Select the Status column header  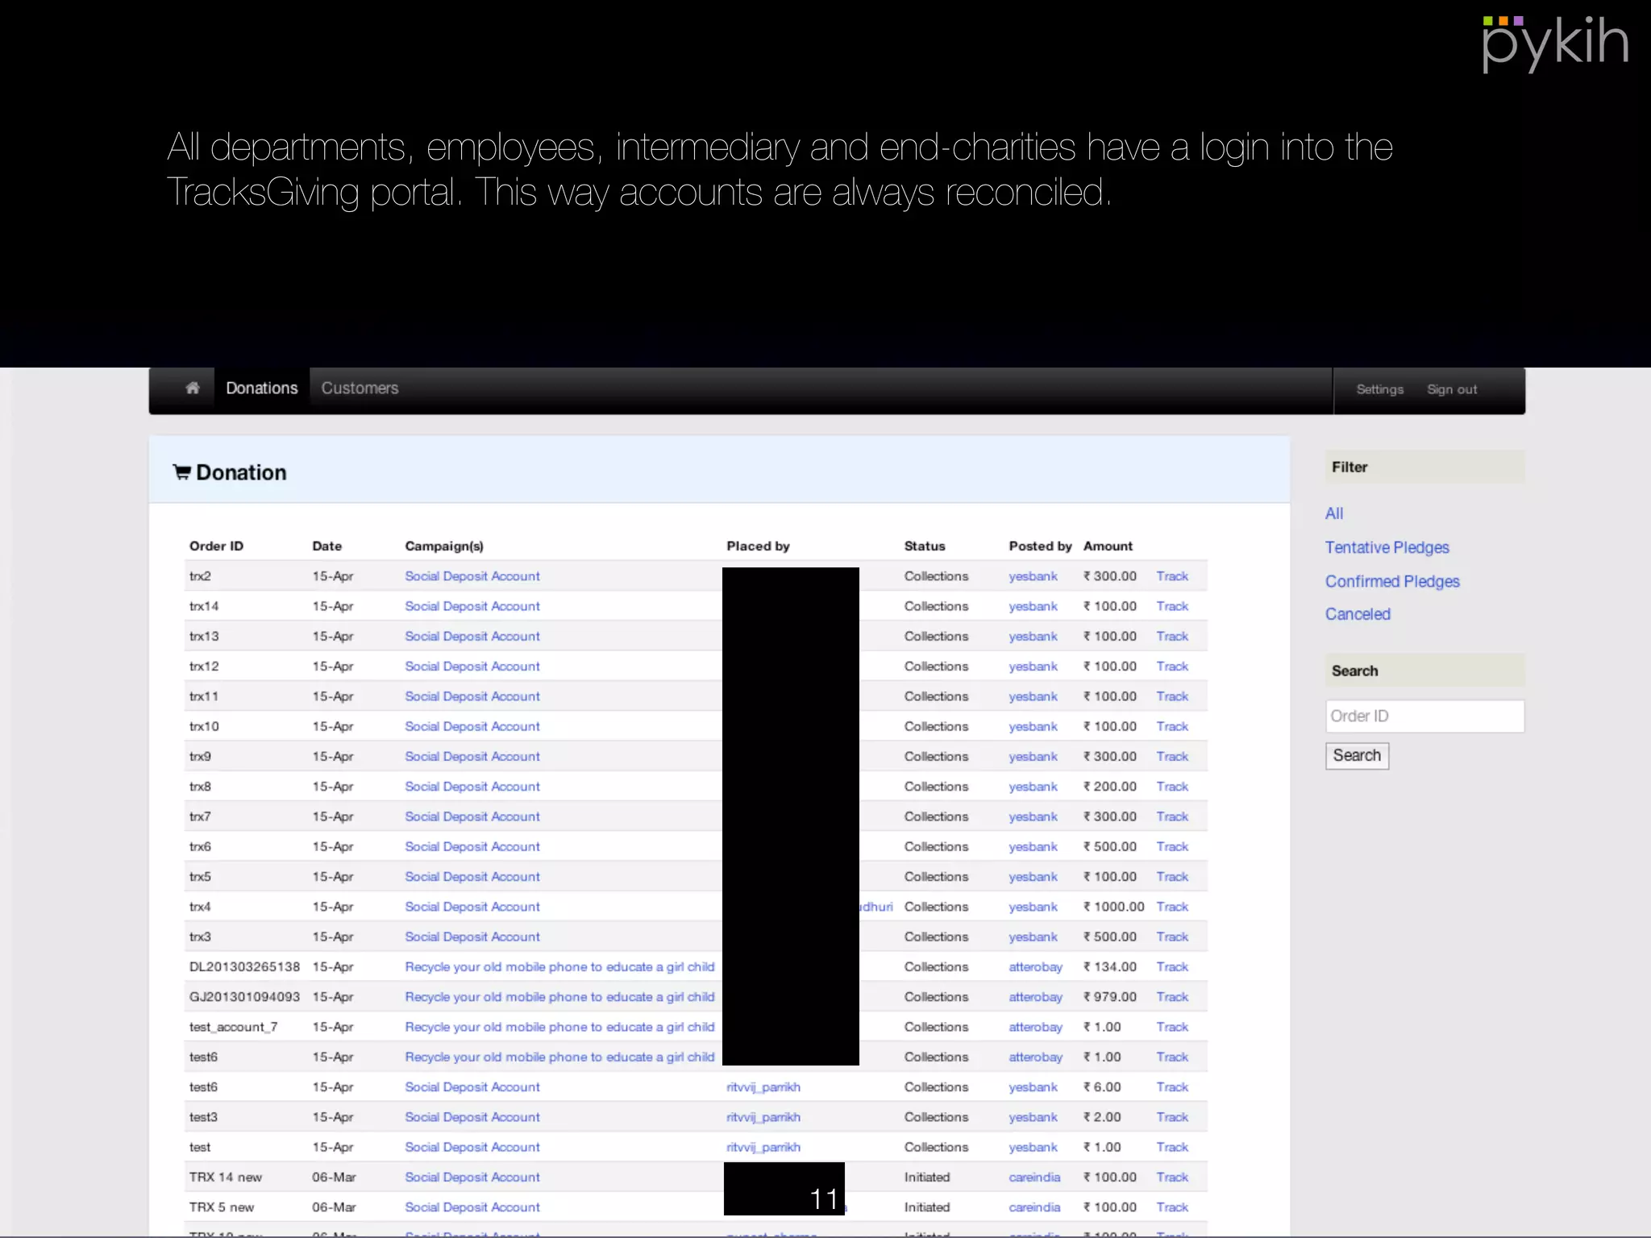coord(925,546)
